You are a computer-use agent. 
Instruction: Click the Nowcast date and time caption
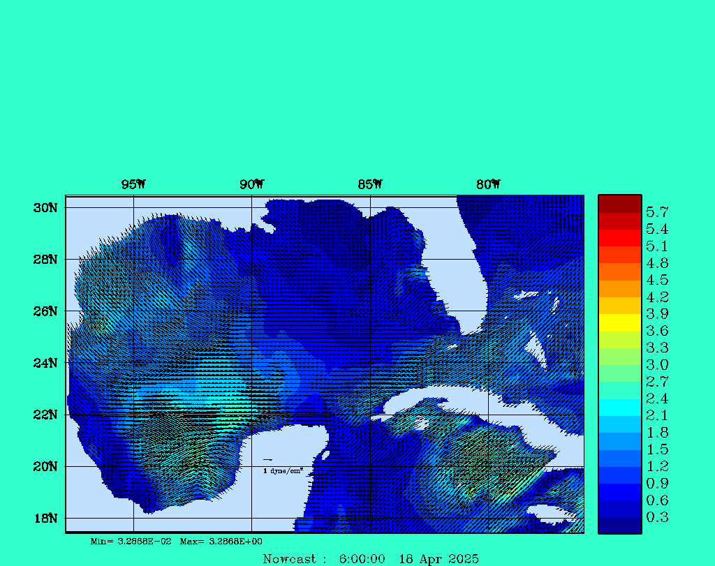[x=371, y=559]
